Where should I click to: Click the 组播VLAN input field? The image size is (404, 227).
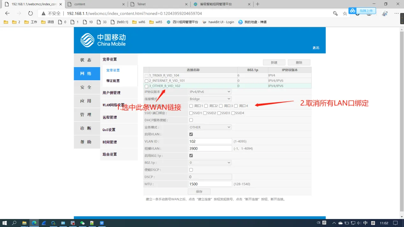[x=210, y=149]
